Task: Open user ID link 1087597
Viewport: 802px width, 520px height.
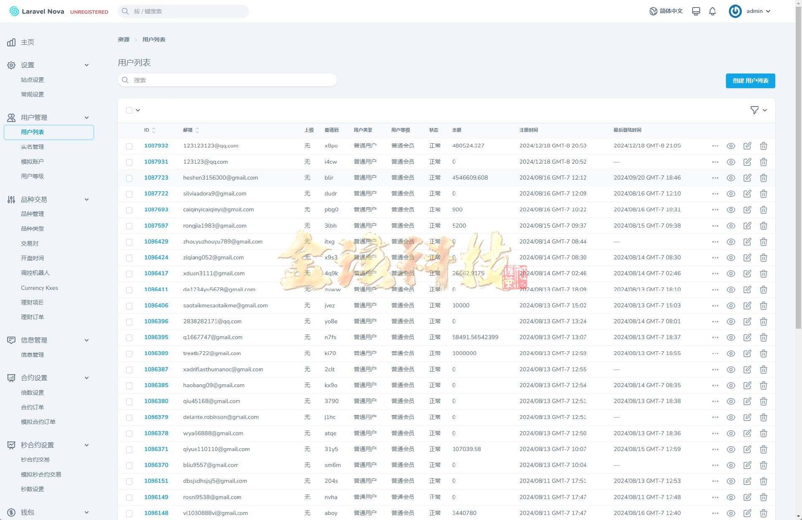Action: [x=156, y=226]
